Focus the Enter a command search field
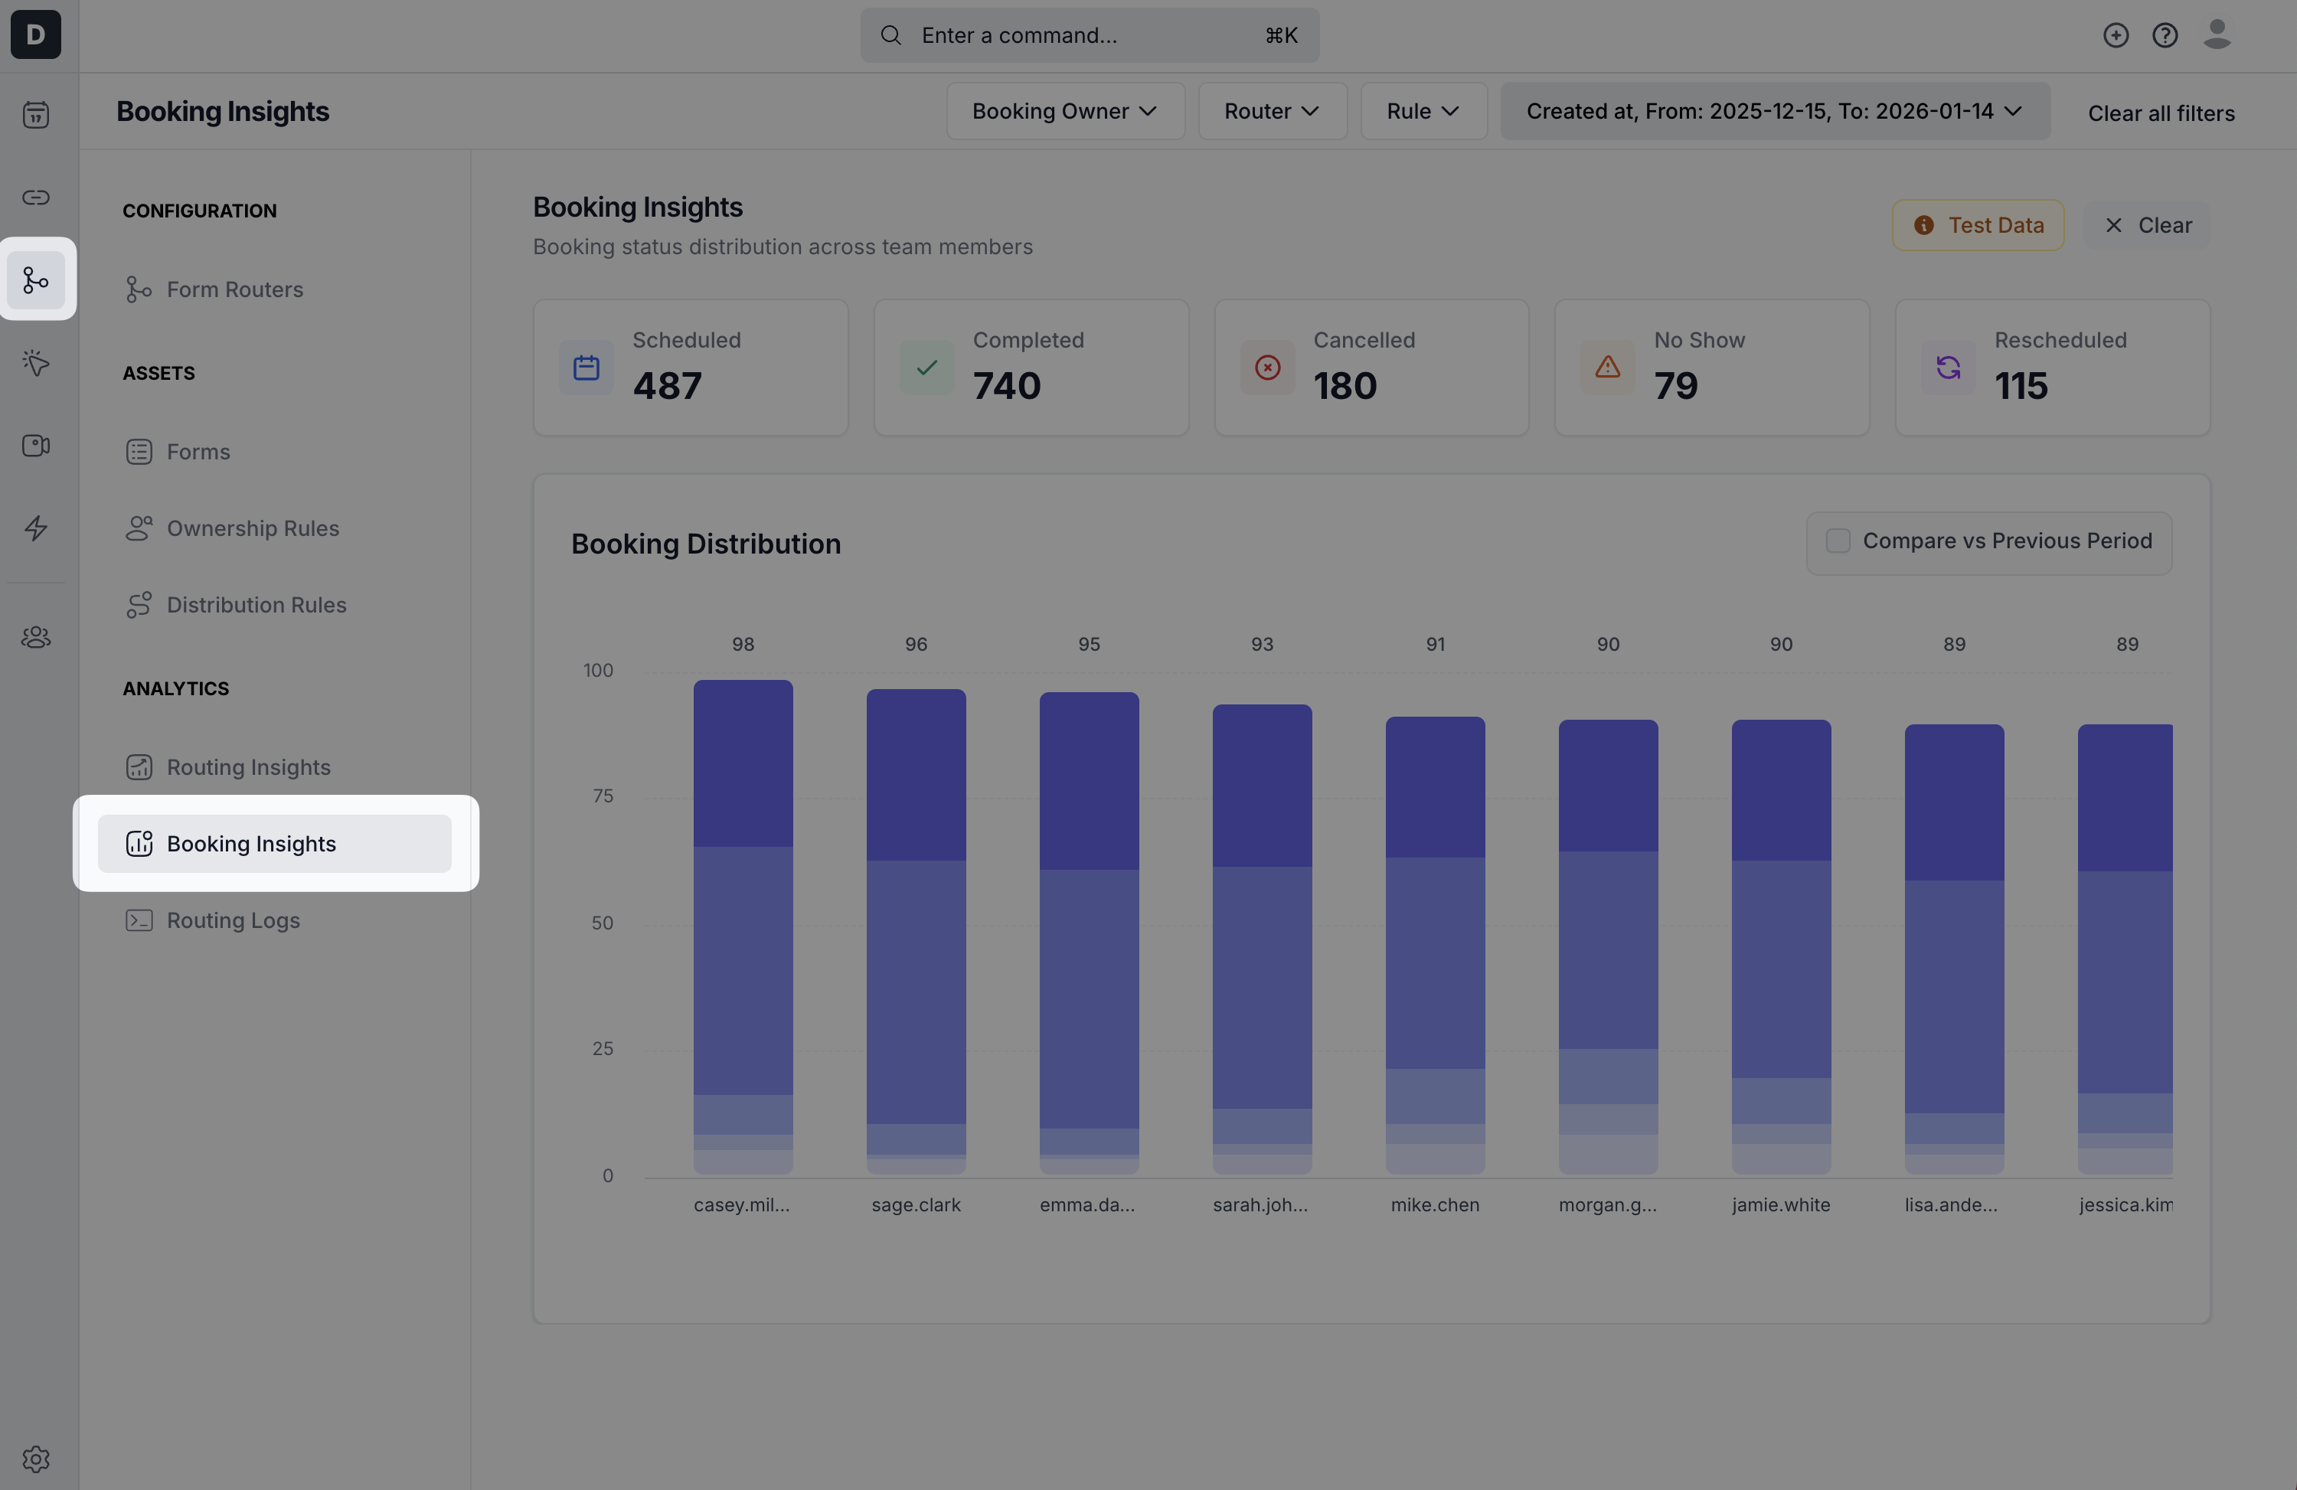This screenshot has width=2297, height=1490. [1089, 36]
